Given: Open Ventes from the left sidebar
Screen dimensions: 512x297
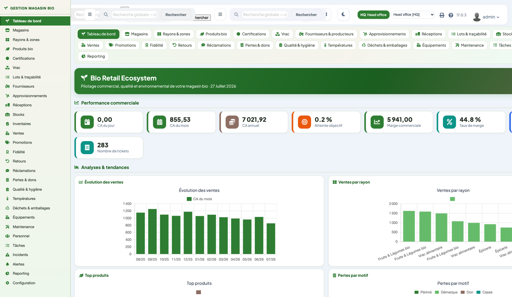Looking at the screenshot, I should point(35,133).
